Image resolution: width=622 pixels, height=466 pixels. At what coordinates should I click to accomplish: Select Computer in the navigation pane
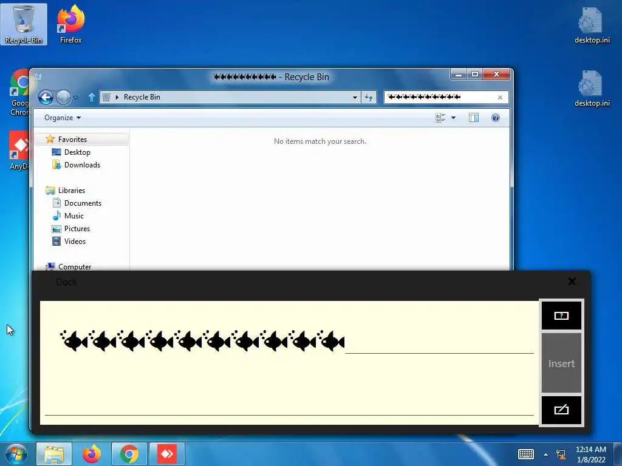pos(75,267)
